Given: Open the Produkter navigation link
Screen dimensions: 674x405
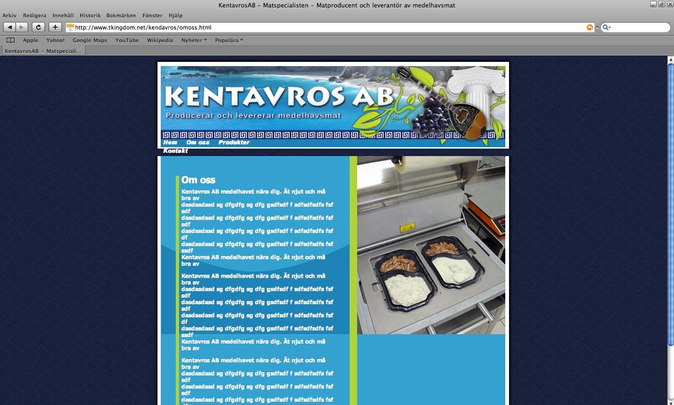Looking at the screenshot, I should (x=234, y=142).
